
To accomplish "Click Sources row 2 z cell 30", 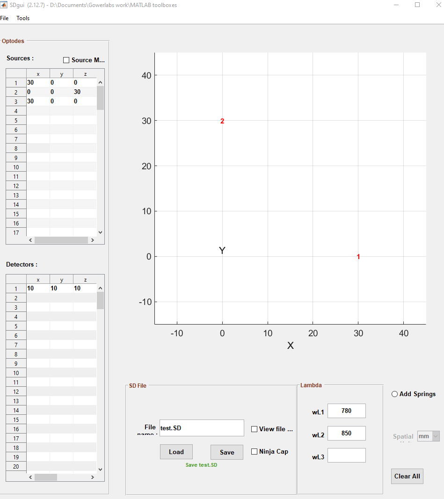I will point(85,92).
